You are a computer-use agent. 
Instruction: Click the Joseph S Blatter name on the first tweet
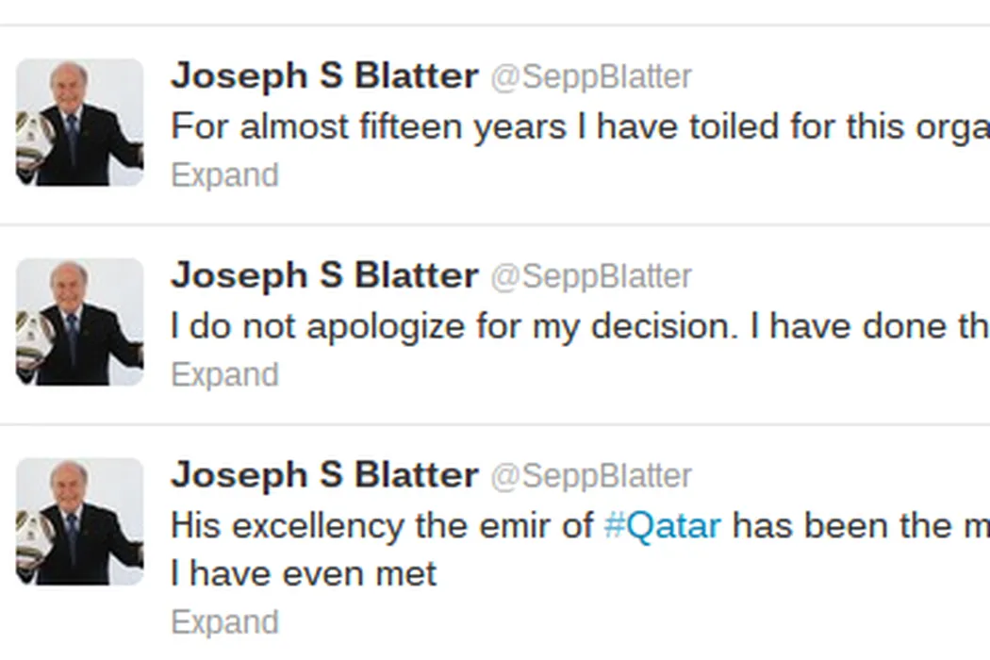(x=324, y=76)
